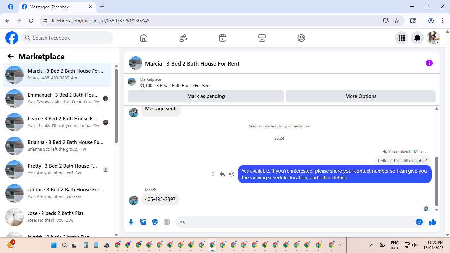Click the $1,100 listing title link
The width and height of the screenshot is (450, 253).
[175, 85]
